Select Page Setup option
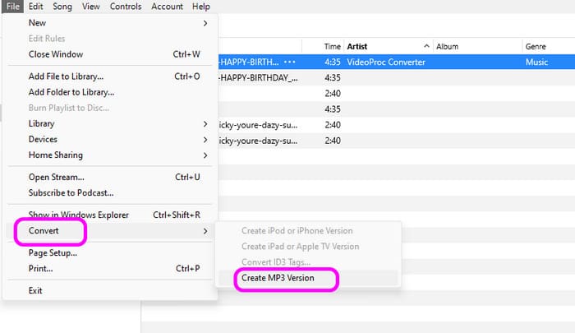 click(110, 253)
